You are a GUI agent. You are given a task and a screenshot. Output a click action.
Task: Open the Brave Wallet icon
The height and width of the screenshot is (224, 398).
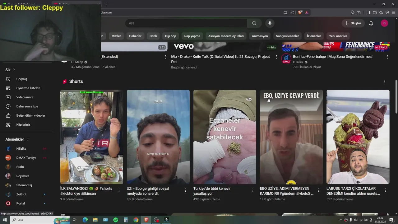(375, 12)
